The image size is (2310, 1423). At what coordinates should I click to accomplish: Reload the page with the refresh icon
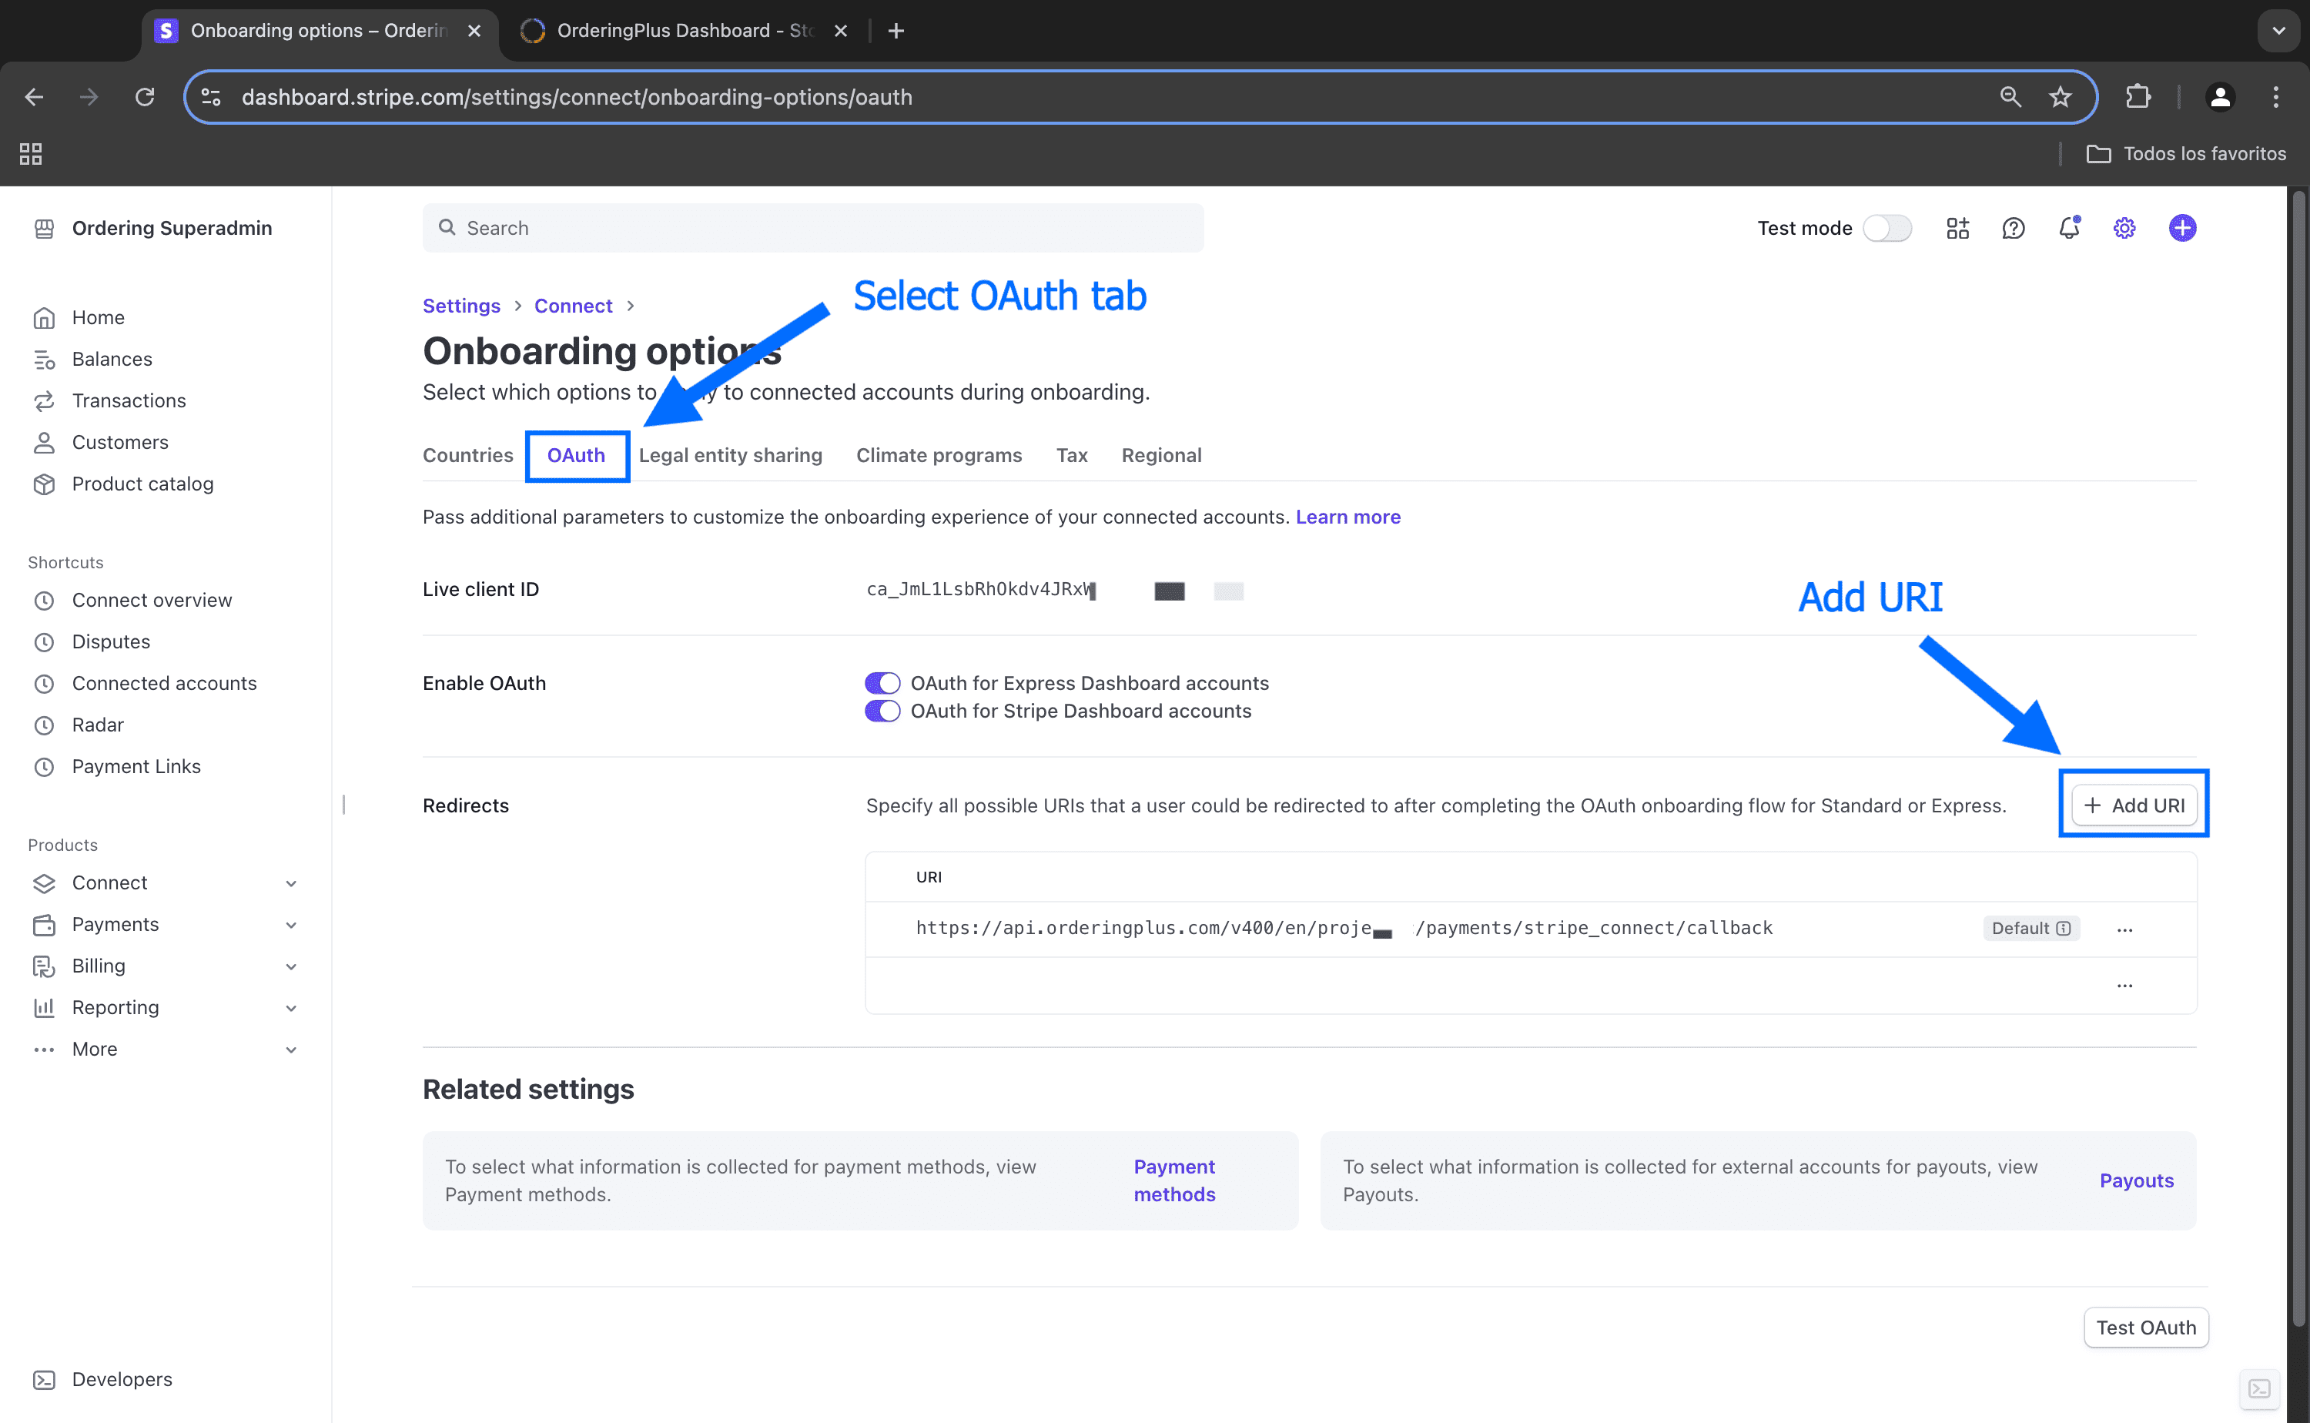point(144,97)
